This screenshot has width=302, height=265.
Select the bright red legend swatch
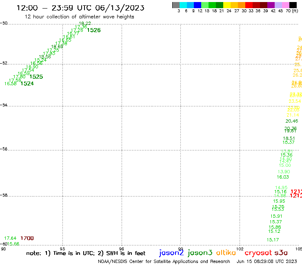(x=249, y=5)
